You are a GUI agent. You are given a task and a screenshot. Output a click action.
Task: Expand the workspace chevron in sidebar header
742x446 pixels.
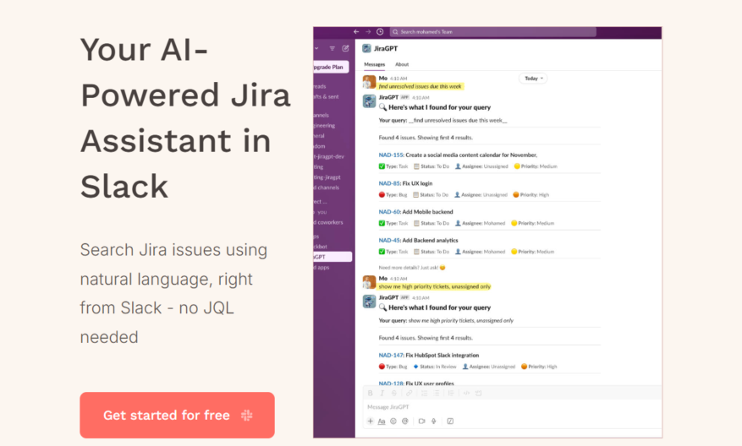[316, 48]
